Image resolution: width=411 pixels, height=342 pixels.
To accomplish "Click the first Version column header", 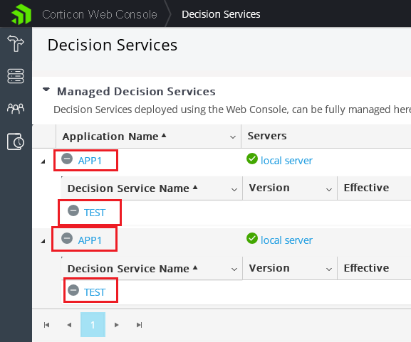I will pos(269,188).
